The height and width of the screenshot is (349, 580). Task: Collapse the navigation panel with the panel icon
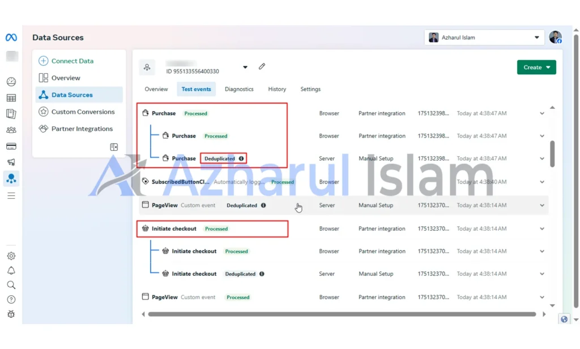(x=114, y=147)
